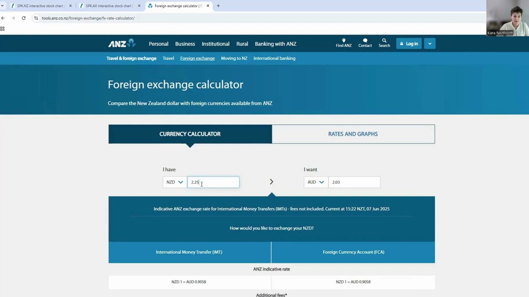Select the Currency Calculator tab
Screen dimensions: 529x297
coord(190,134)
